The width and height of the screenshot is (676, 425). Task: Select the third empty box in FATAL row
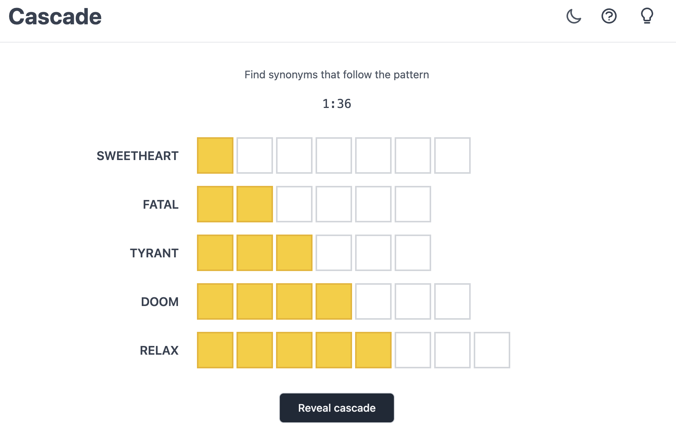point(373,204)
